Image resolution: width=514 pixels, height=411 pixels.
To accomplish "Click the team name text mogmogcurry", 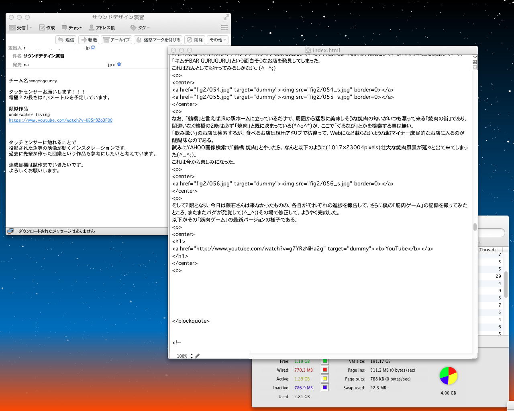I will pos(44,81).
